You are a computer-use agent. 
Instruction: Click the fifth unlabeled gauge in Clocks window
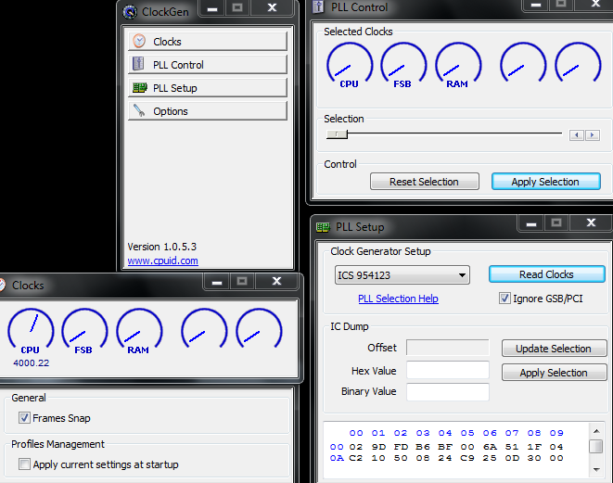pyautogui.click(x=259, y=329)
